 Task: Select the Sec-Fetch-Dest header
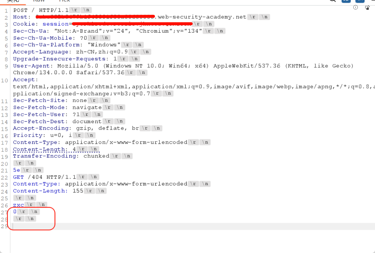pyautogui.click(x=40, y=121)
